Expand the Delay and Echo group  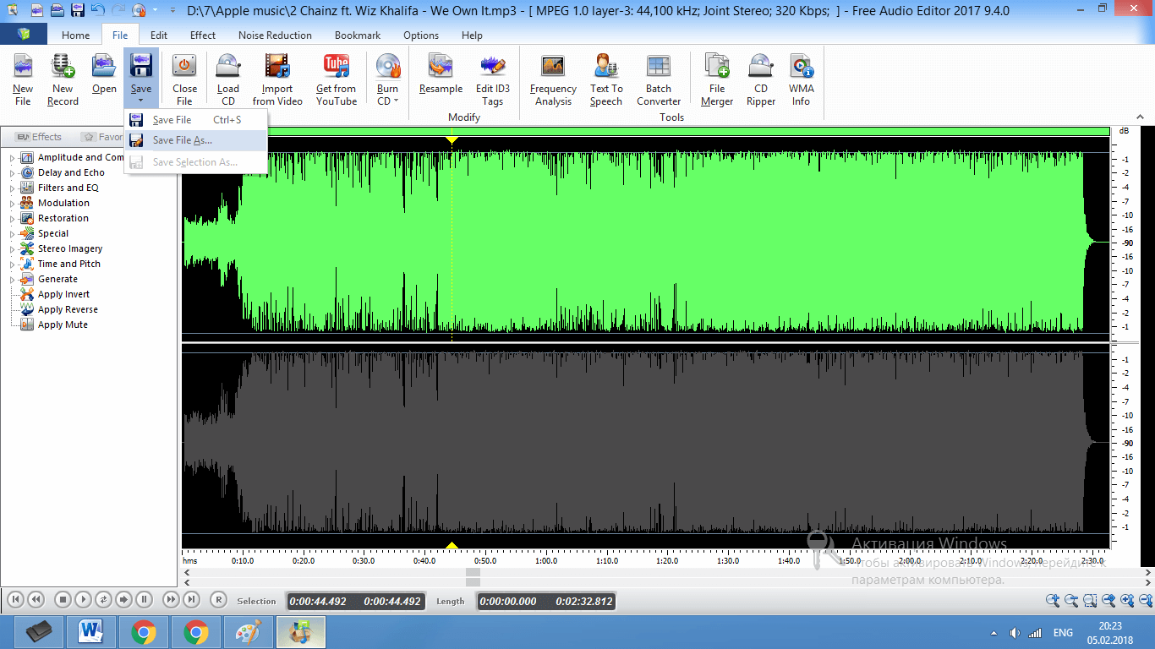(13, 173)
